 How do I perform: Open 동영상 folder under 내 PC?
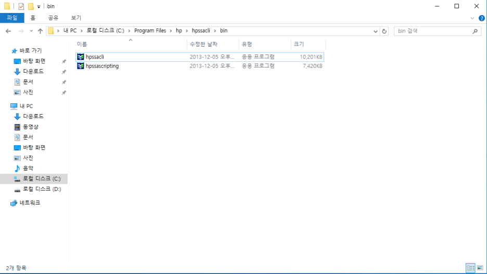(31, 127)
